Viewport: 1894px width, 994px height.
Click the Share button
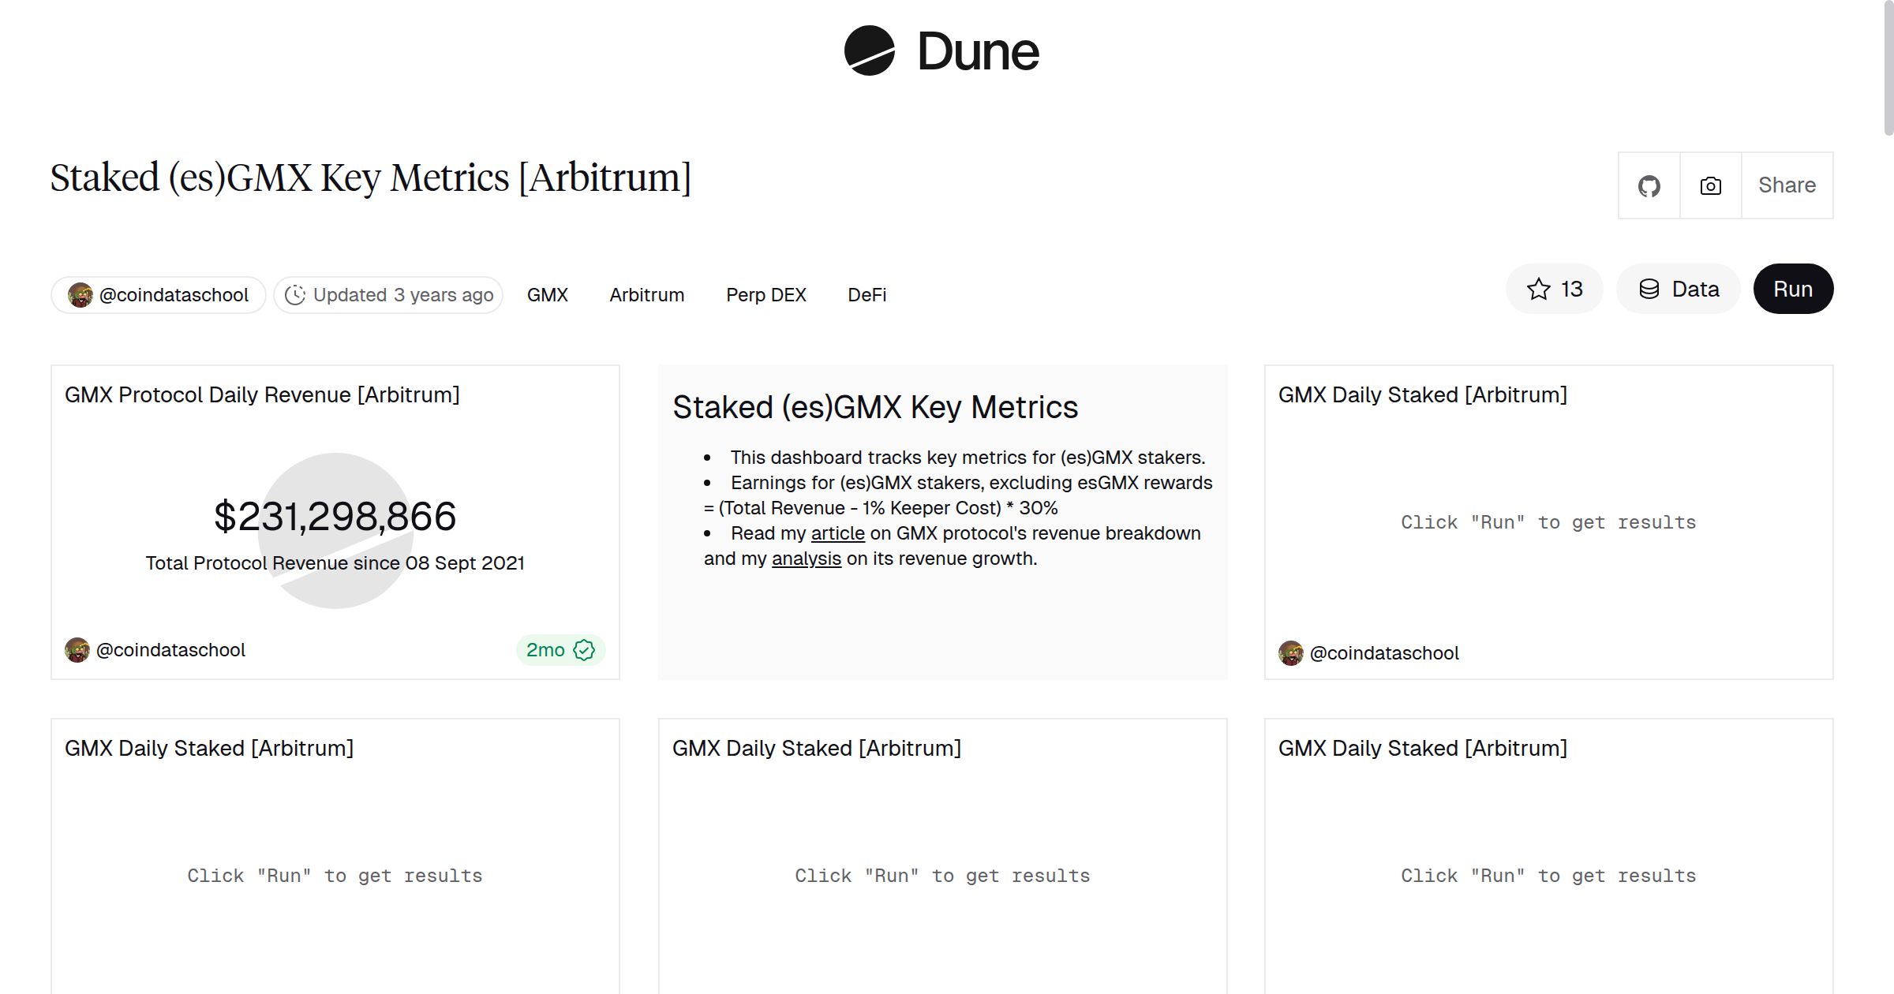pyautogui.click(x=1787, y=185)
